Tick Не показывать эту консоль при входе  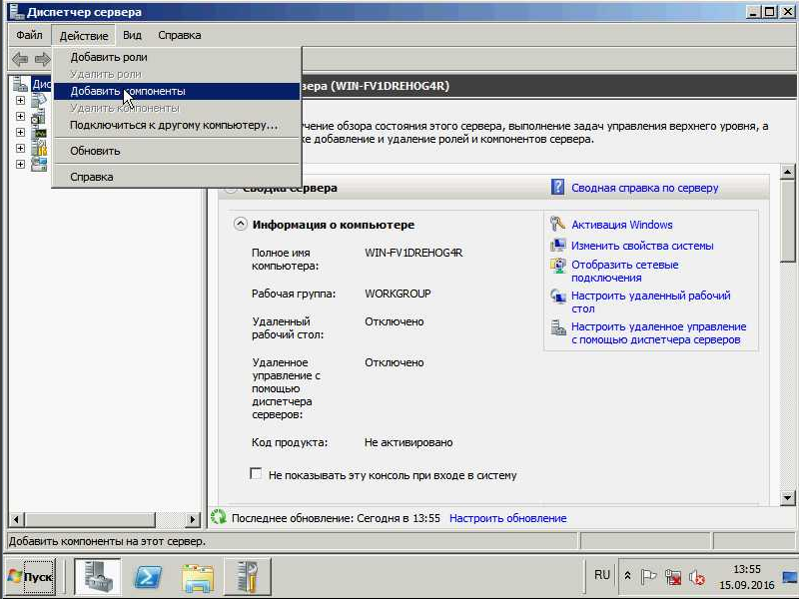tap(256, 473)
